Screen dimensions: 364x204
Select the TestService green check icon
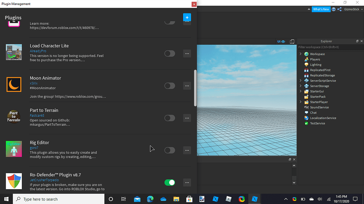tap(306, 123)
